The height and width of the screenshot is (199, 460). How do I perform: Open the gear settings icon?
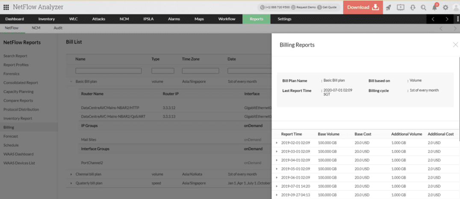click(x=445, y=7)
